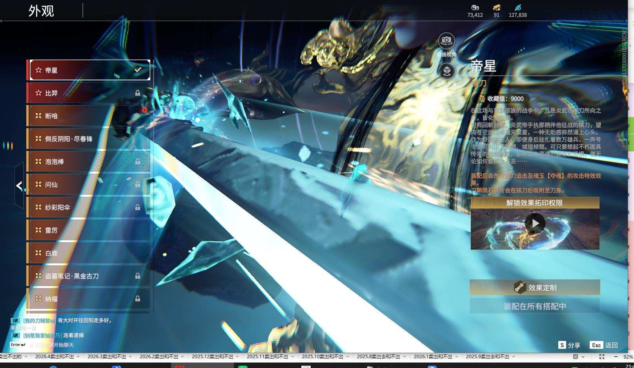Open the 2025.9卖出去和不出 sheet tab

[x=487, y=357]
